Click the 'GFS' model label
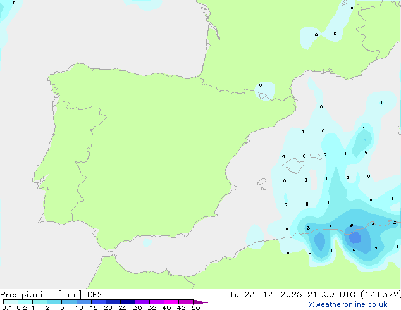The height and width of the screenshot is (310, 401). tap(95, 295)
